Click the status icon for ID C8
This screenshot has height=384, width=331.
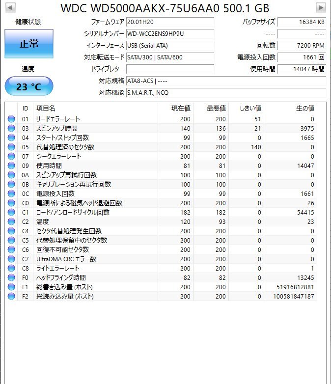click(11, 268)
